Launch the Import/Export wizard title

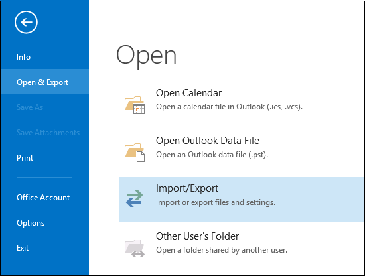coord(187,188)
